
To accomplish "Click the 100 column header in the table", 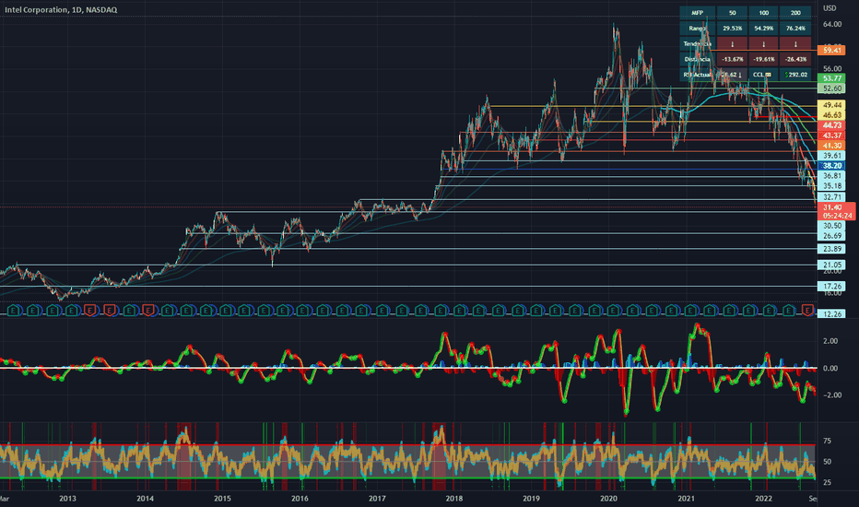I will pyautogui.click(x=764, y=13).
